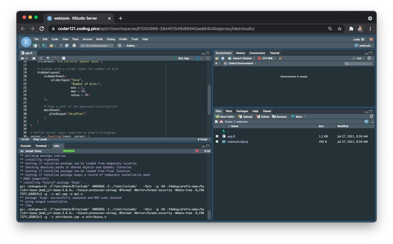393x244 pixels.
Task: Click the Go to file/function field
Action: point(97,46)
